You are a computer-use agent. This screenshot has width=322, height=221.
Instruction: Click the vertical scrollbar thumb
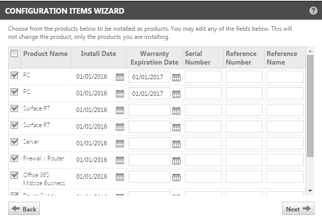pos(310,106)
